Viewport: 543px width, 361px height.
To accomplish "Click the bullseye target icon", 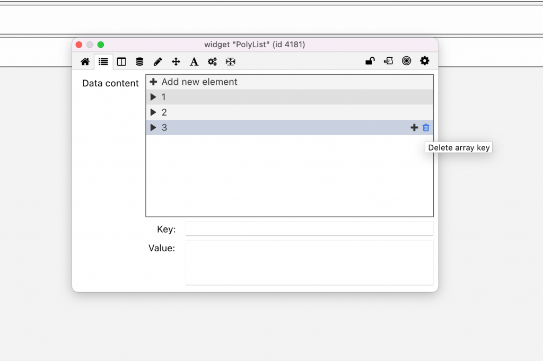I will [406, 61].
